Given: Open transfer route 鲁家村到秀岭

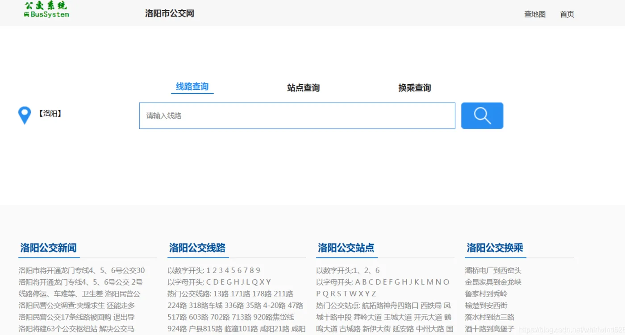Looking at the screenshot, I should (486, 294).
